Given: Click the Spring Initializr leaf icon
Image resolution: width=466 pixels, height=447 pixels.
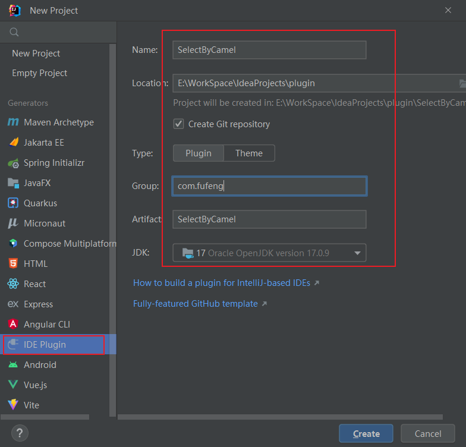Looking at the screenshot, I should [x=13, y=163].
